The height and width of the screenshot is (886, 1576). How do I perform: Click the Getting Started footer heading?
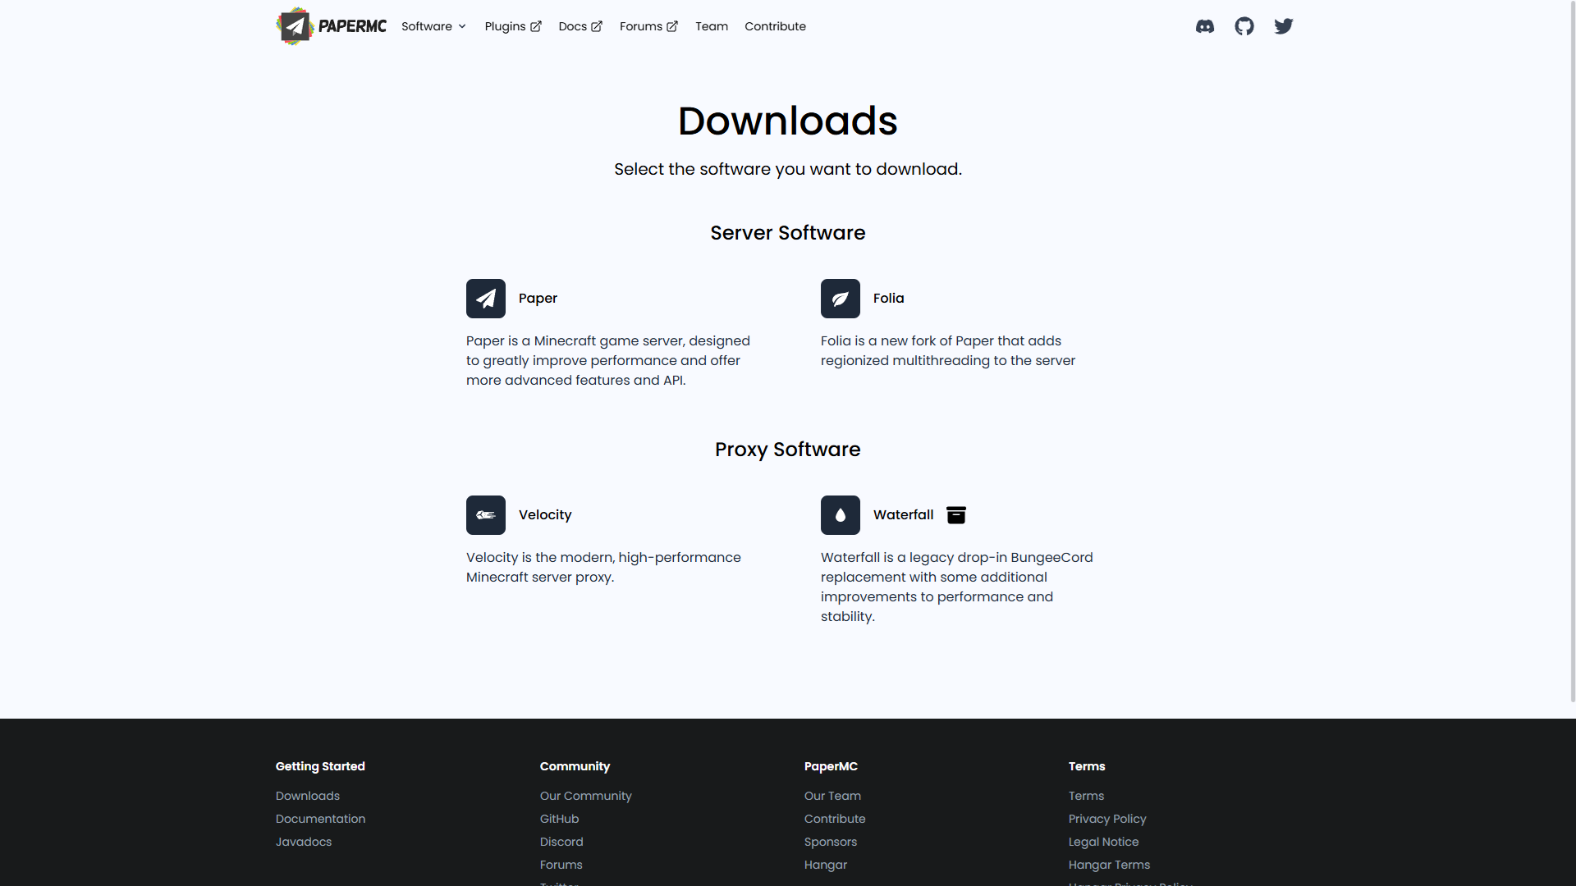click(320, 766)
